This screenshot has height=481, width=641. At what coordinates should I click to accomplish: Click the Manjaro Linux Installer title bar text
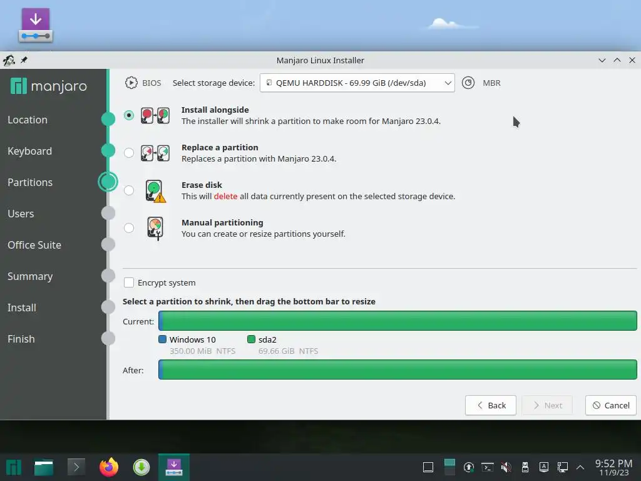320,60
